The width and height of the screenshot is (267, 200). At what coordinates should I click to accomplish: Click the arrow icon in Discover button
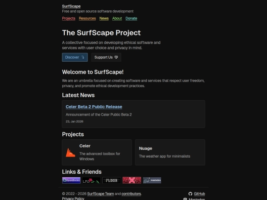pyautogui.click(x=83, y=57)
